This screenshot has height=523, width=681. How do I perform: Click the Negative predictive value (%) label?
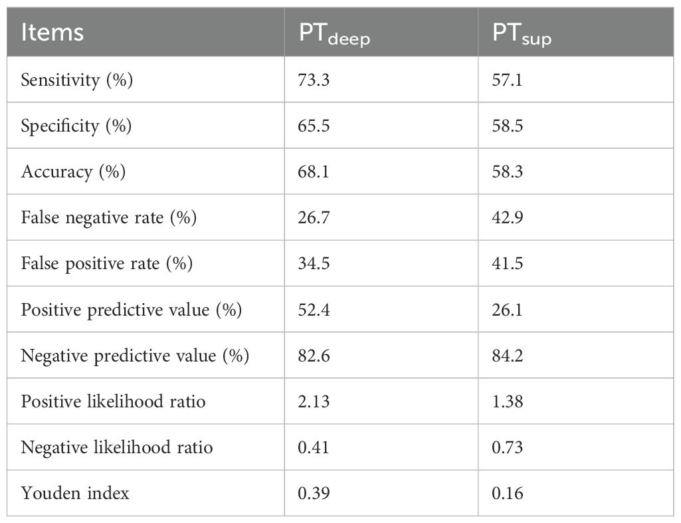(x=136, y=356)
